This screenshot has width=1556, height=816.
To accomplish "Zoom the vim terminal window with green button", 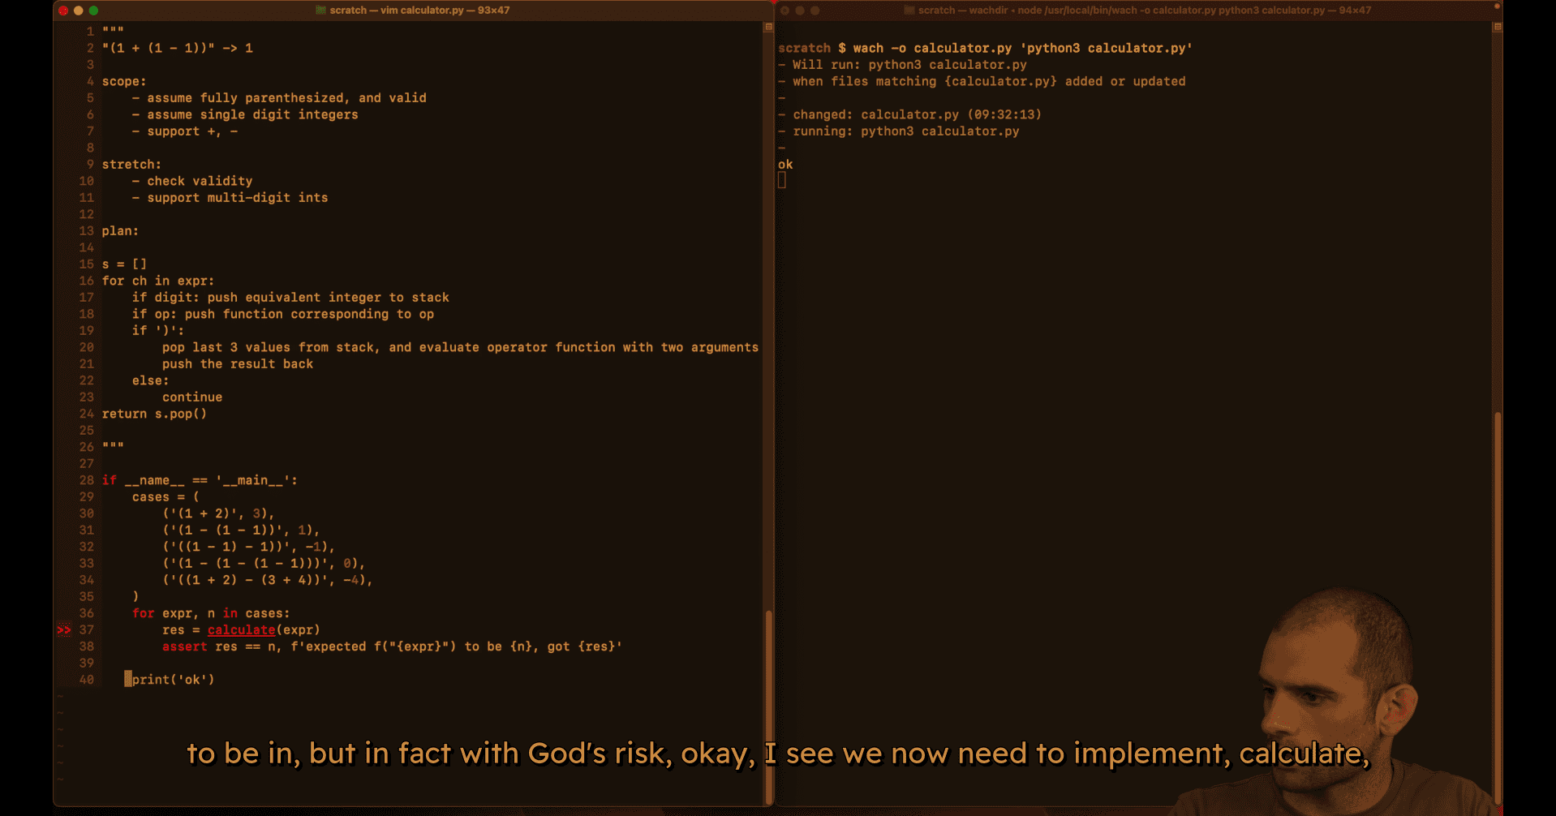I will click(x=93, y=11).
